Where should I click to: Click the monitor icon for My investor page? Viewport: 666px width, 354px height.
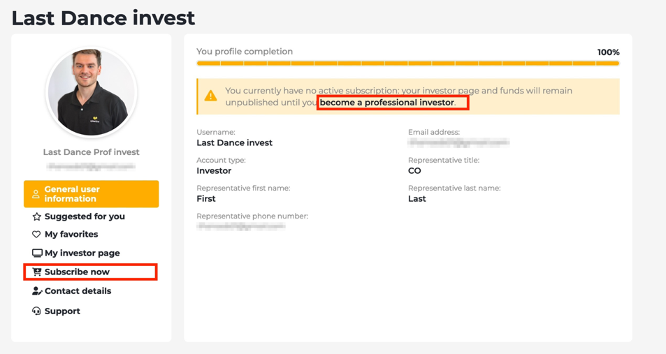(37, 253)
